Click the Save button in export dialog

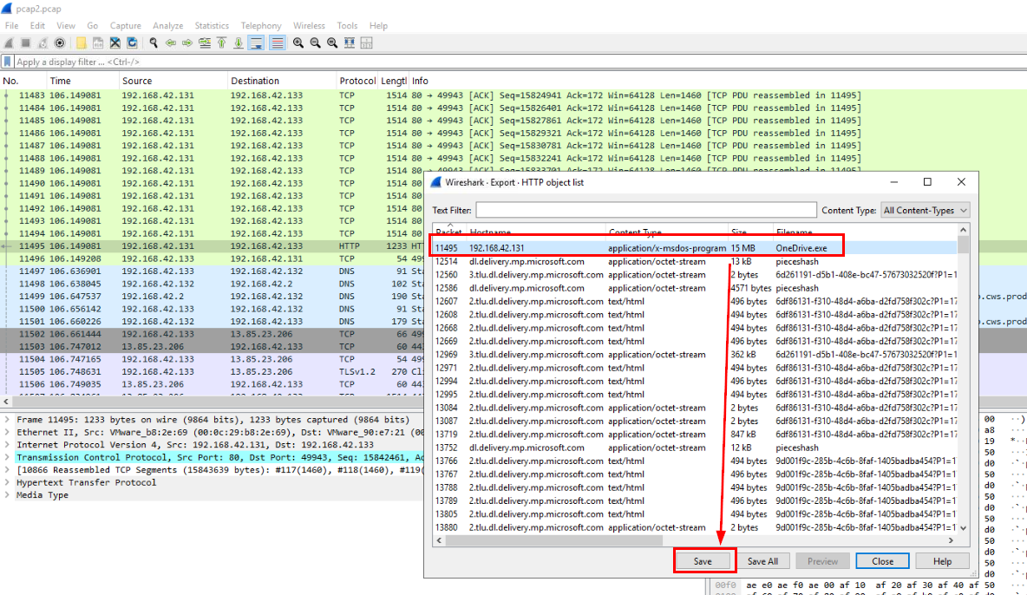[703, 561]
